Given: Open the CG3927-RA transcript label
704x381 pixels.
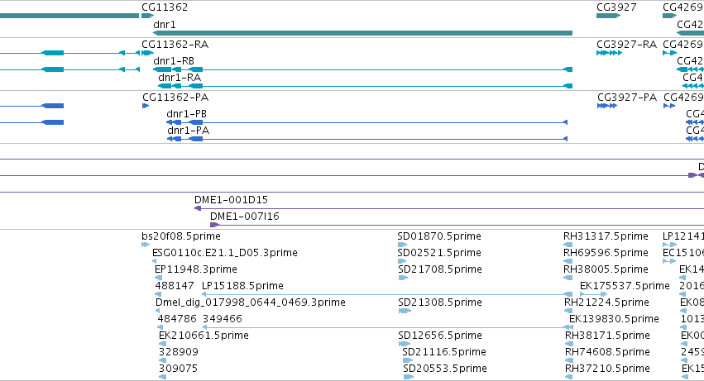Looking at the screenshot, I should 627,45.
